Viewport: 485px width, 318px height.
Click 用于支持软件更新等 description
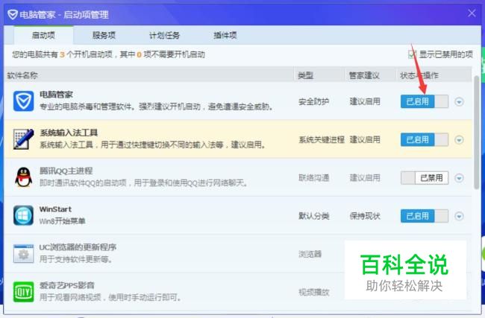point(76,259)
